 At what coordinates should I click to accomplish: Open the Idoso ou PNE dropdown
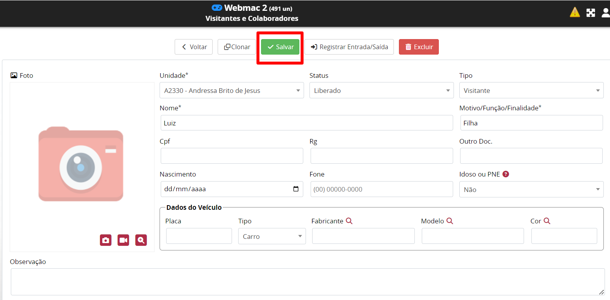(x=531, y=190)
